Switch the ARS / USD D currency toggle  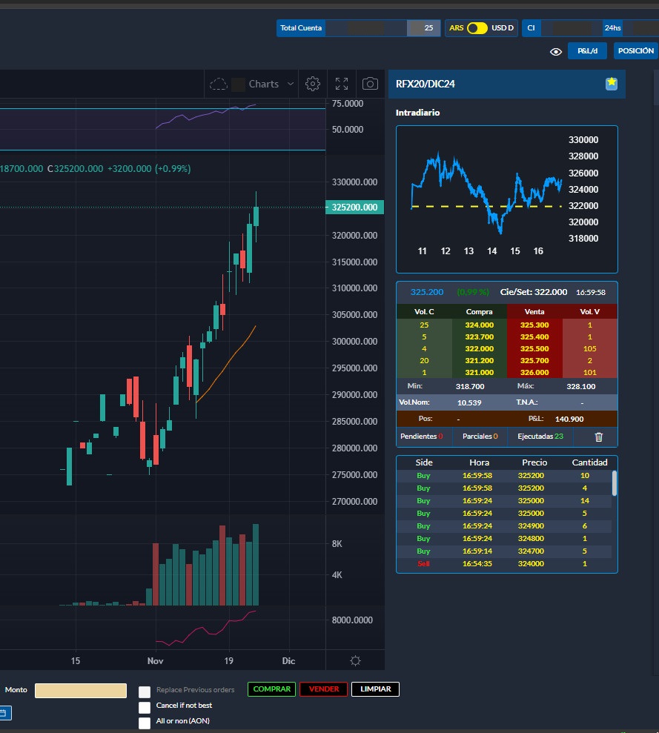click(x=477, y=28)
